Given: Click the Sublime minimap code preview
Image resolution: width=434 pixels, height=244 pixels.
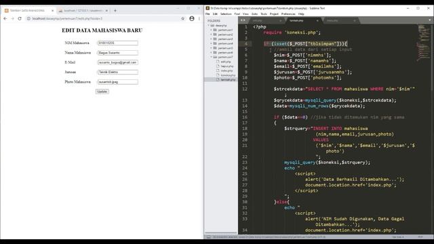Looking at the screenshot, I should pos(423,43).
